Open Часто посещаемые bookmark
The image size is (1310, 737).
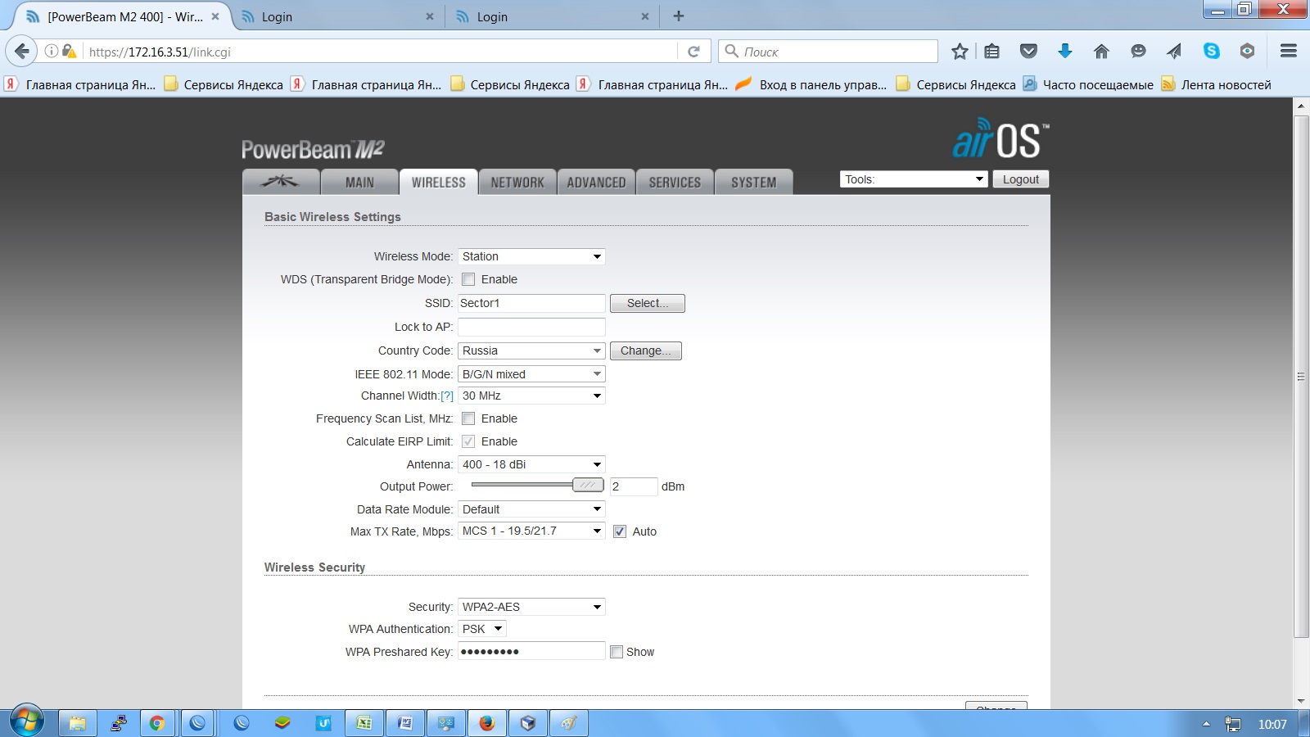pos(1088,84)
